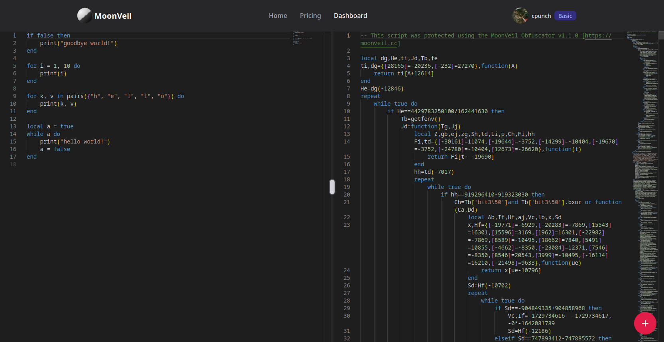
Task: Click the output editor vertical scrollbar thumb
Action: (661, 35)
